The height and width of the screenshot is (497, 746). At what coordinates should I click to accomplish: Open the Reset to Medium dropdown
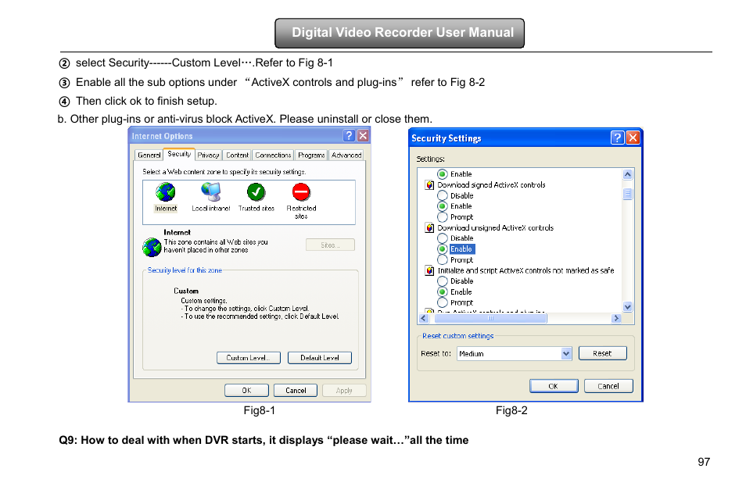565,353
